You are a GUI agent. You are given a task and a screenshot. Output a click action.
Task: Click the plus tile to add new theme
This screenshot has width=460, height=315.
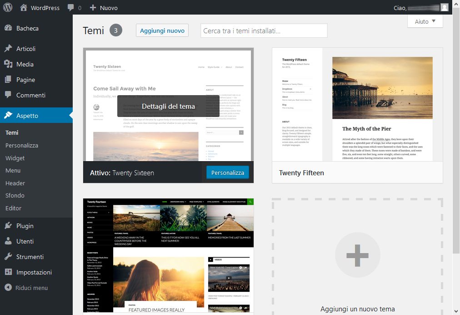[x=357, y=256]
